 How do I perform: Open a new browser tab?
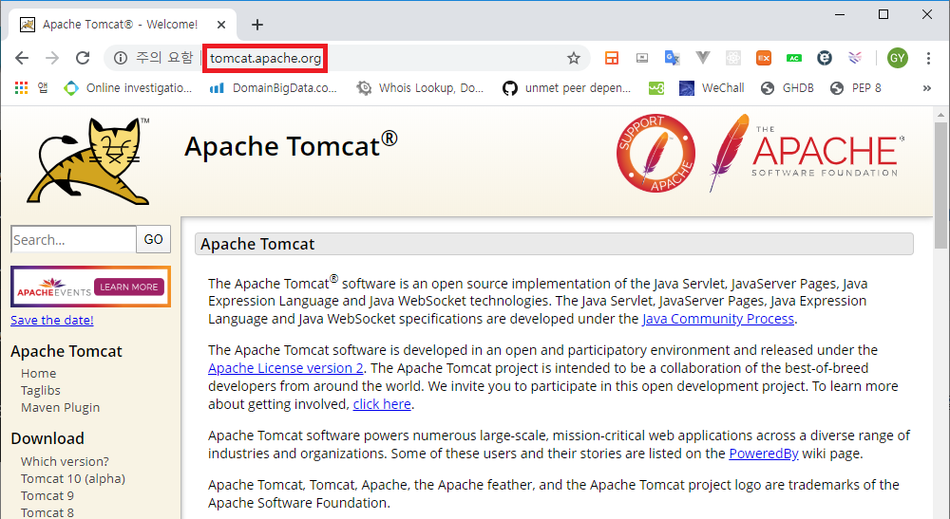tap(257, 25)
